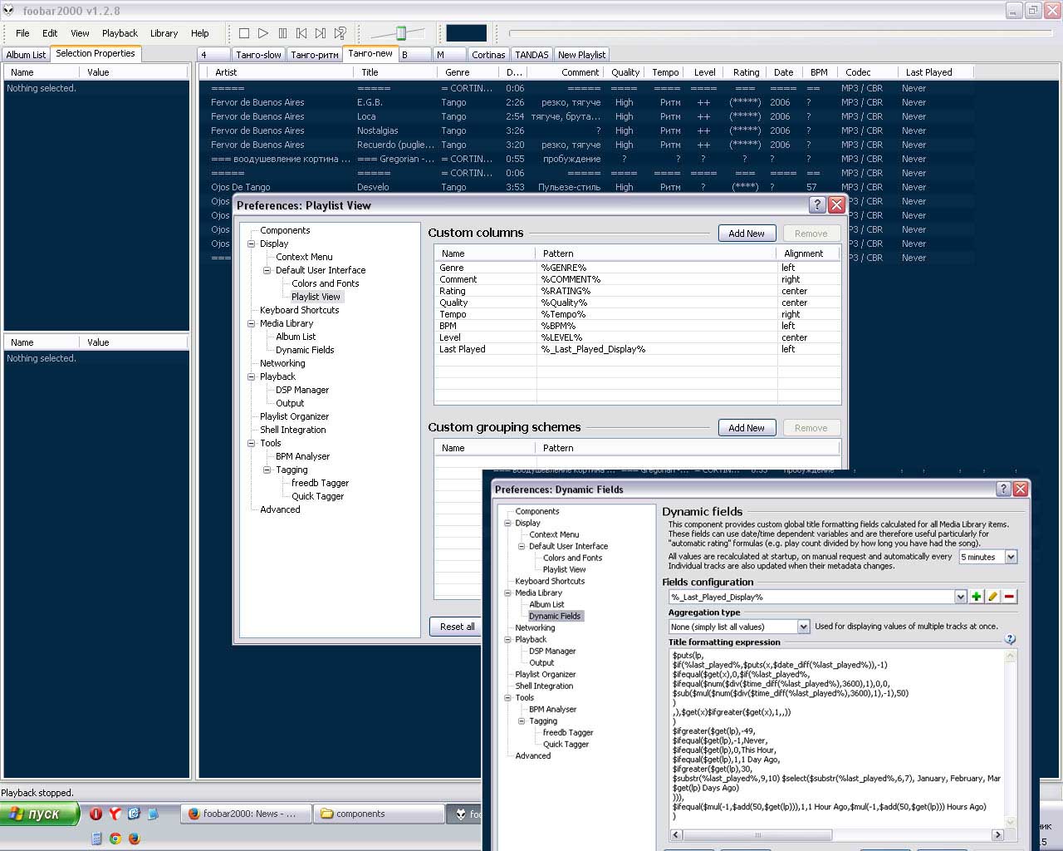Open the Library menu
This screenshot has width=1063, height=851.
[x=164, y=33]
